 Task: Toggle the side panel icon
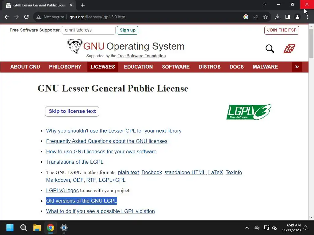288,17
